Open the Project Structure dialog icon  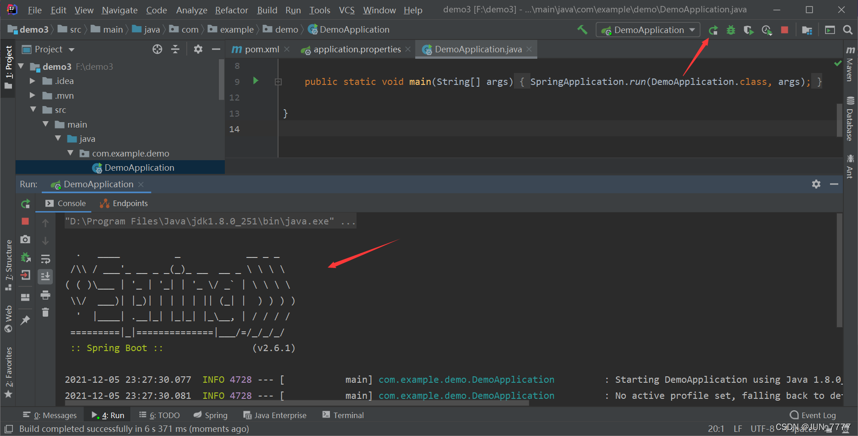coord(807,30)
